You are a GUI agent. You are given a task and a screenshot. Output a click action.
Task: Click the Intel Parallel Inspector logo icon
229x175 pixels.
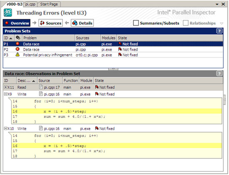click(8, 12)
